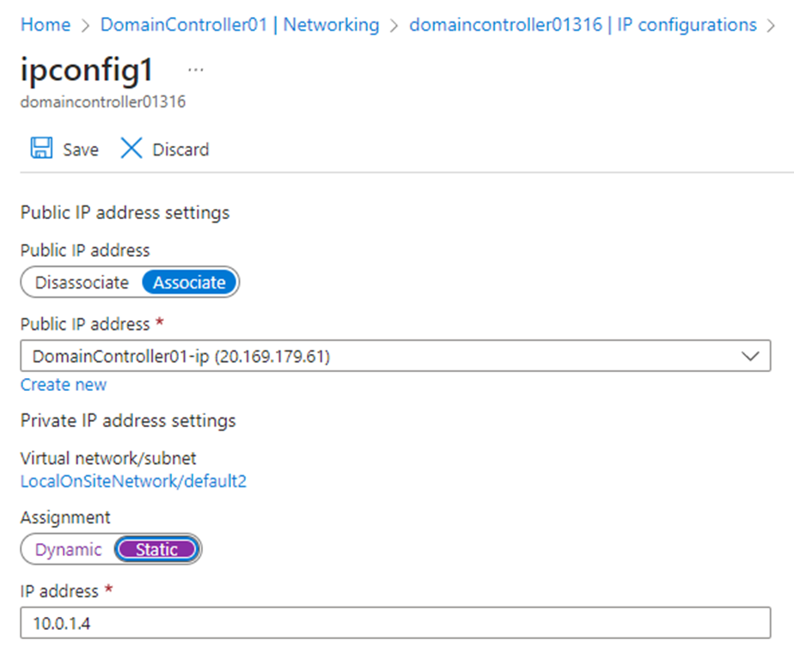Navigate to Home via breadcrumb
The height and width of the screenshot is (671, 794).
(x=45, y=25)
